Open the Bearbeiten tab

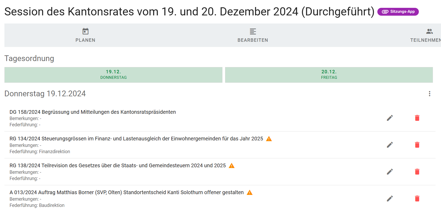point(252,35)
